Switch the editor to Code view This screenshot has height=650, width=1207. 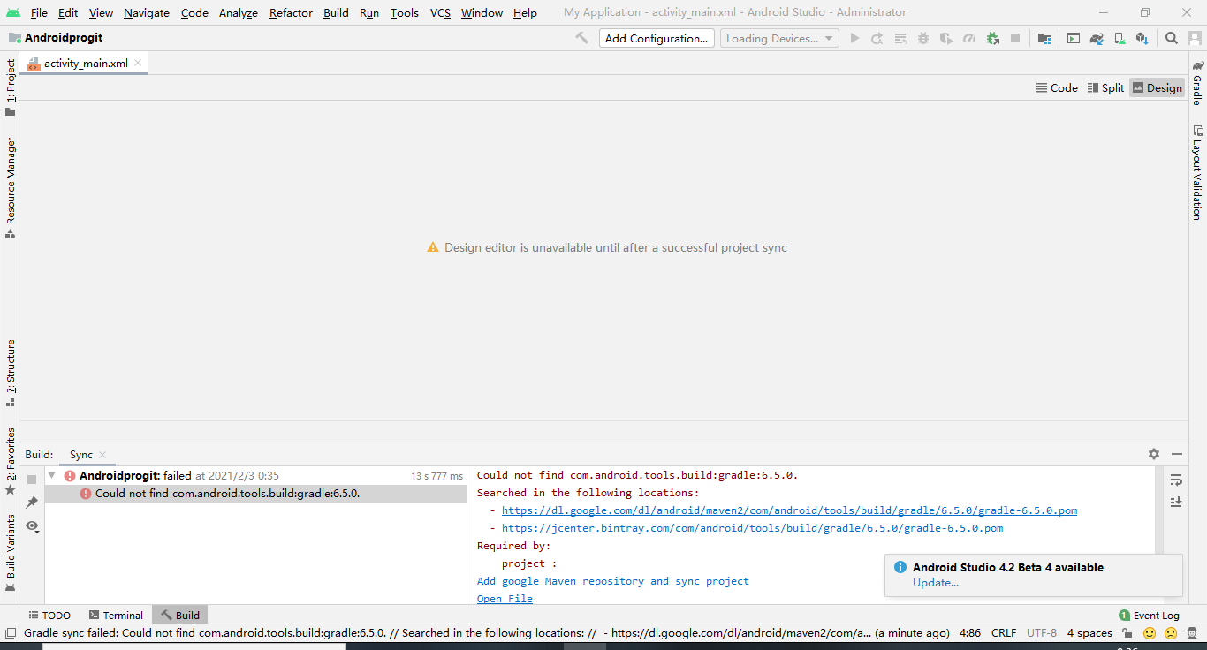1057,87
